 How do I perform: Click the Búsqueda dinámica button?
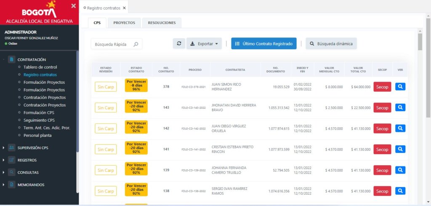tap(331, 43)
